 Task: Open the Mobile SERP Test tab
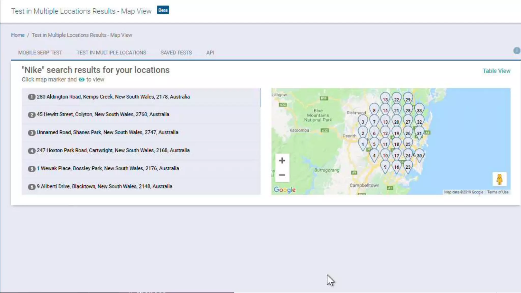point(40,53)
